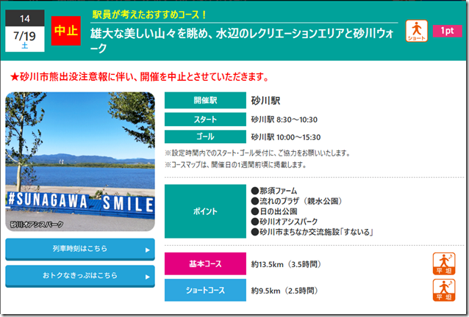The image size is (469, 317).
Task: Click the blue ショートコース label
Action: pyautogui.click(x=205, y=290)
